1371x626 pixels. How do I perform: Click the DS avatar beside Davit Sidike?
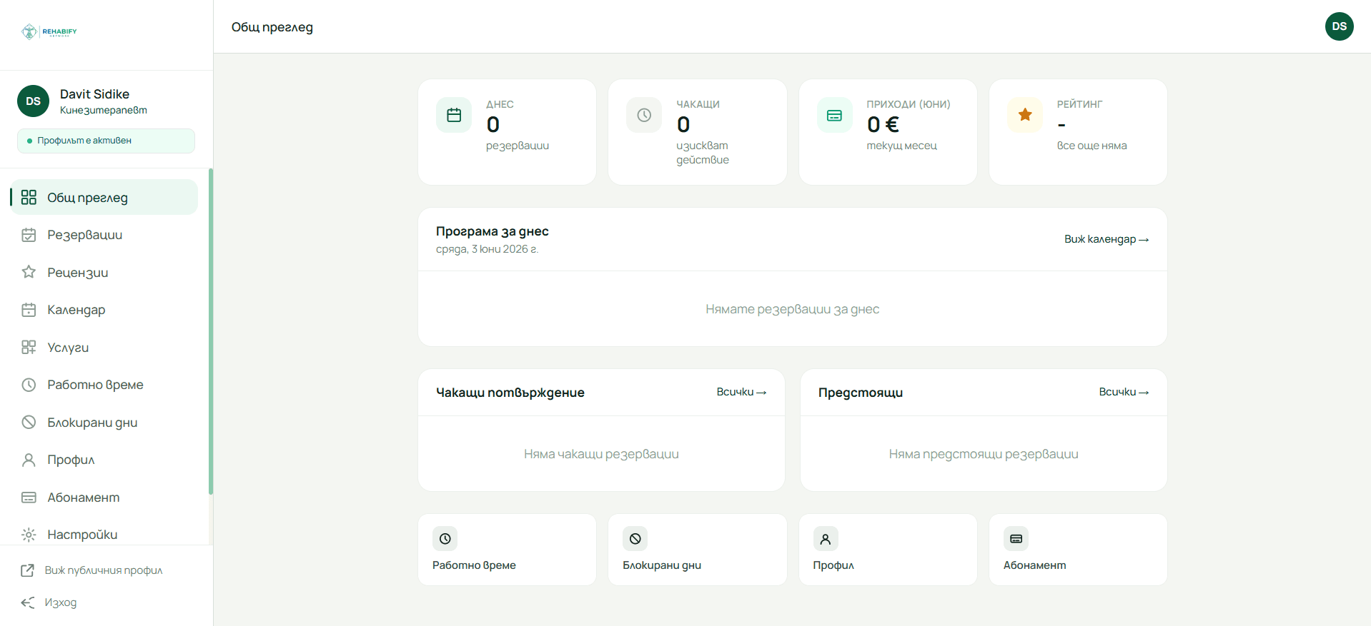pos(33,101)
